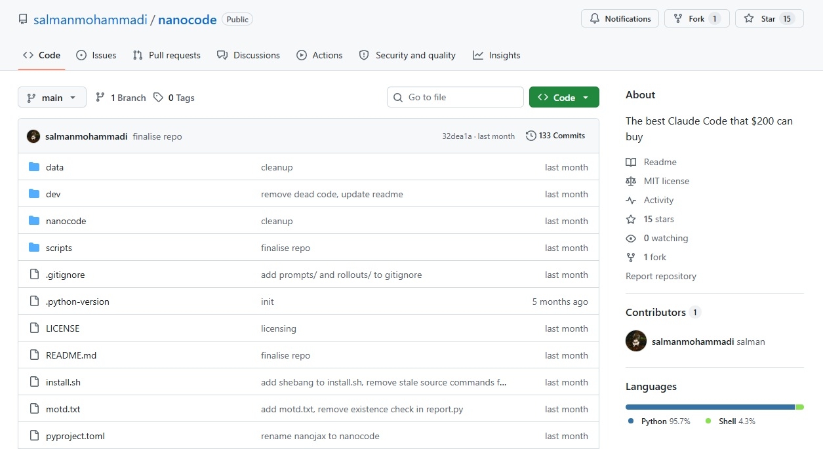Click the Report repository link

coord(660,276)
